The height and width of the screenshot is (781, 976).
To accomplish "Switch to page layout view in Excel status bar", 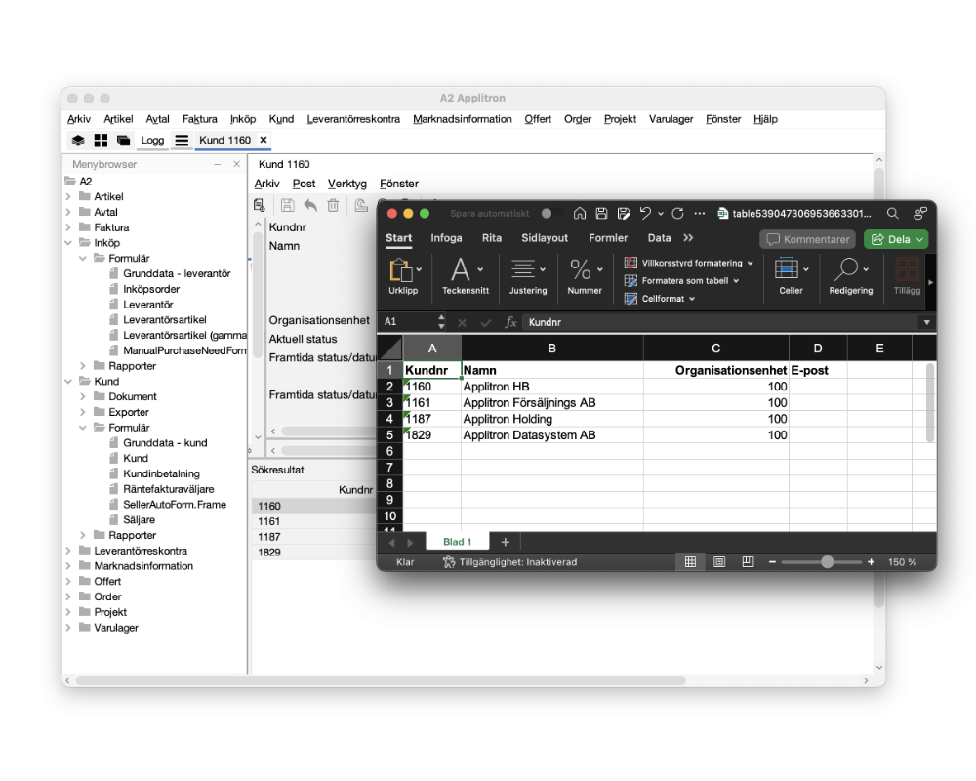I will click(719, 561).
